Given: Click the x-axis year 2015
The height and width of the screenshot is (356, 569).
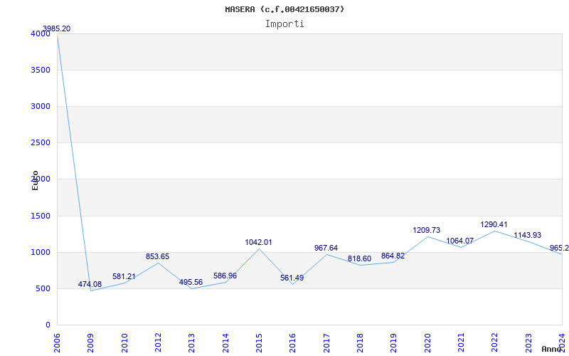Looking at the screenshot, I should pyautogui.click(x=259, y=342).
